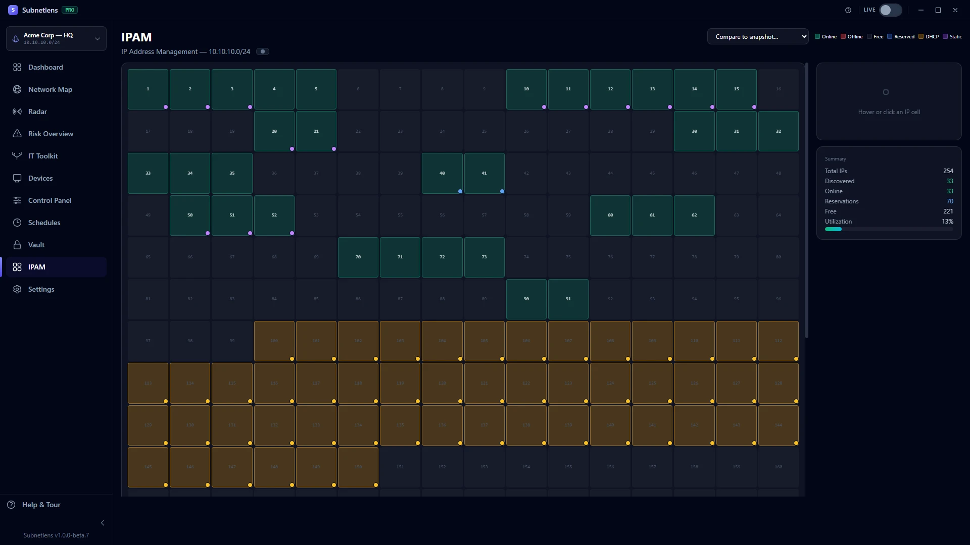Select online IP cell 73

point(484,257)
